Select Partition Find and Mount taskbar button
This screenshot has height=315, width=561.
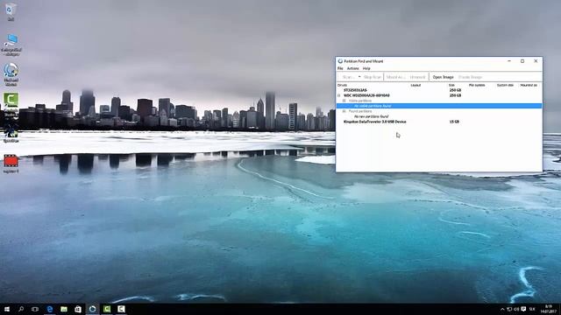tap(92, 309)
